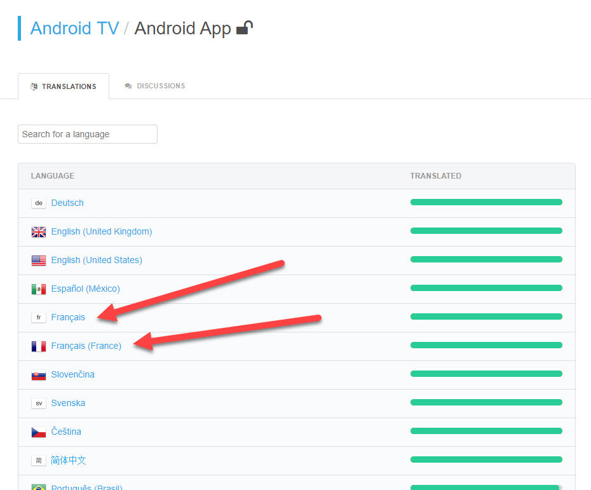Click the unlocked padlock icon
The image size is (591, 490).
[245, 28]
